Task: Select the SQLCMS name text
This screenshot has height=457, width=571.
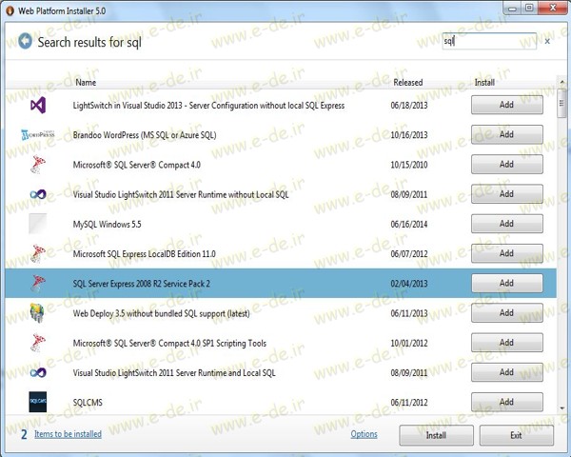Action: coord(88,403)
